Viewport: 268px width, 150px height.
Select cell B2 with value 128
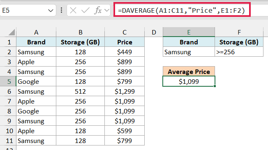coord(80,52)
